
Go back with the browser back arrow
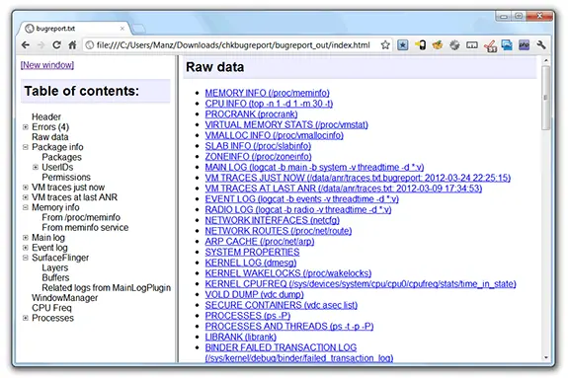[x=25, y=44]
